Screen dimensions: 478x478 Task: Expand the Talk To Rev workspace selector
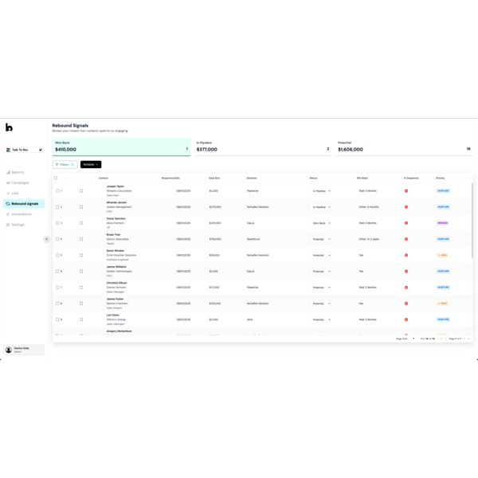click(24, 150)
